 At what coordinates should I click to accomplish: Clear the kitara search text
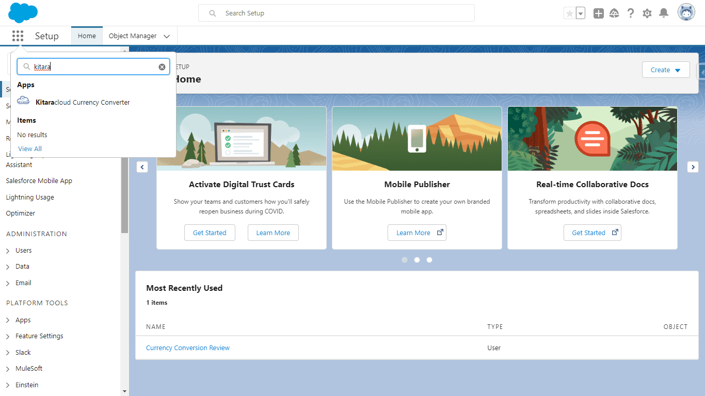click(x=162, y=67)
